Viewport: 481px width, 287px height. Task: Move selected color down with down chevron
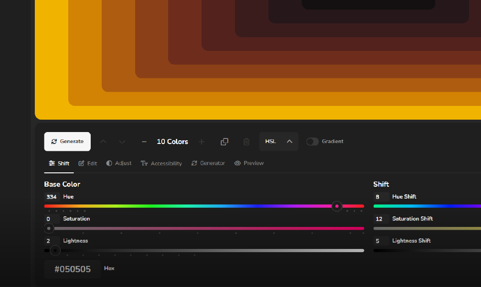122,142
